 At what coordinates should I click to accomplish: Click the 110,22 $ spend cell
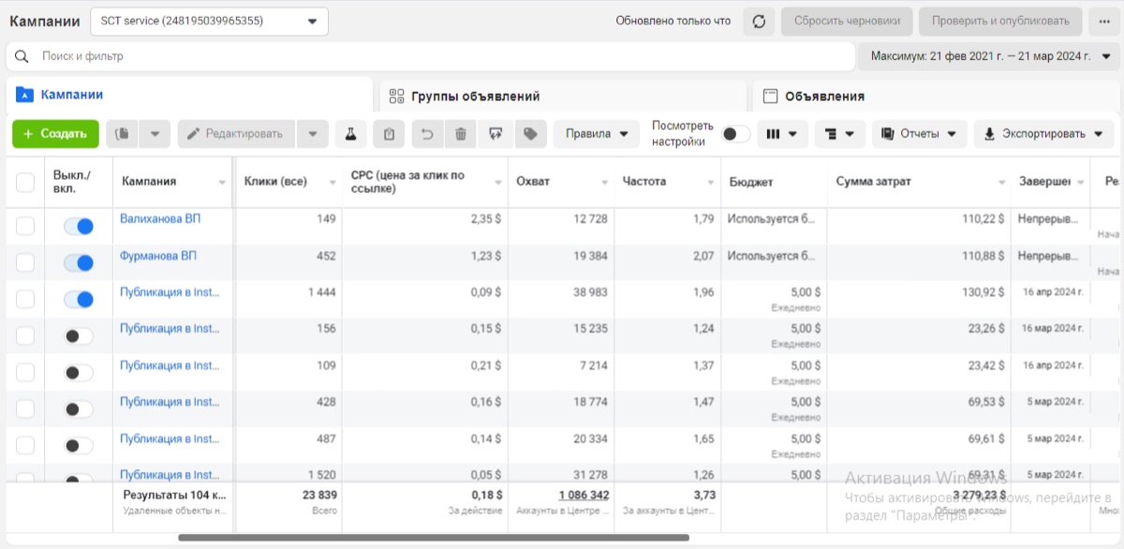tap(982, 218)
